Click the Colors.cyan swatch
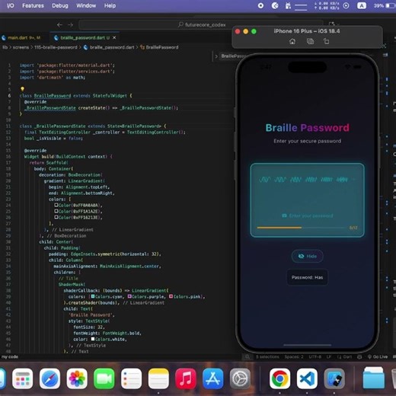Image resolution: width=396 pixels, height=396 pixels. click(x=93, y=296)
